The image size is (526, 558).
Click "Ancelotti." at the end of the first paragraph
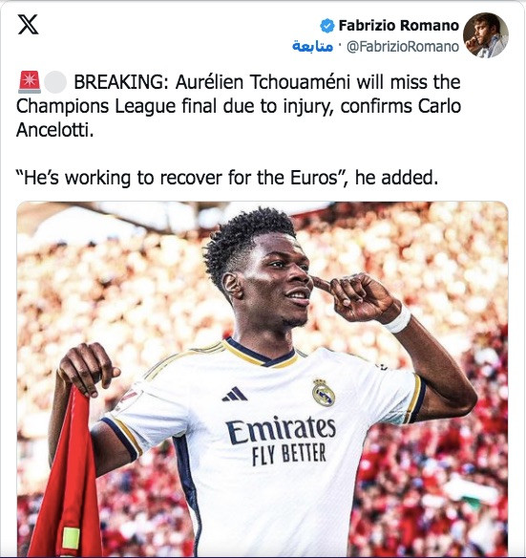[x=55, y=130]
